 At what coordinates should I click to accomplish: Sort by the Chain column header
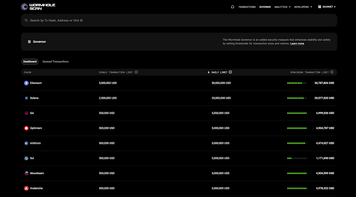coord(27,72)
